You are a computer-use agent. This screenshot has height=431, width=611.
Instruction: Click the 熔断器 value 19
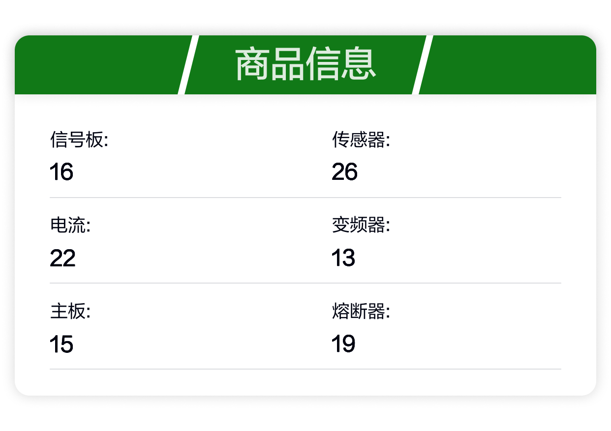[x=343, y=344]
